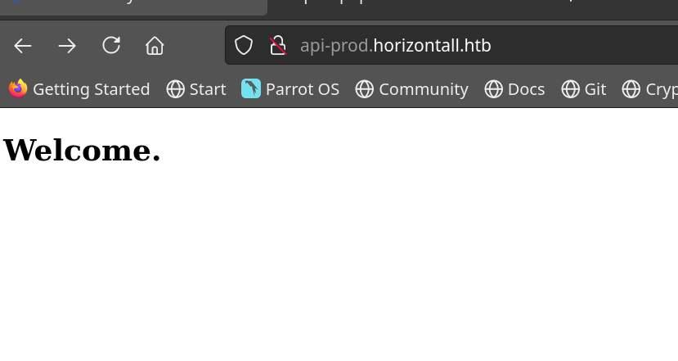
Task: Go back with the left arrow button
Action: 23,46
